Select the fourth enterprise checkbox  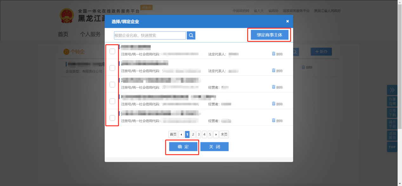[x=112, y=101]
